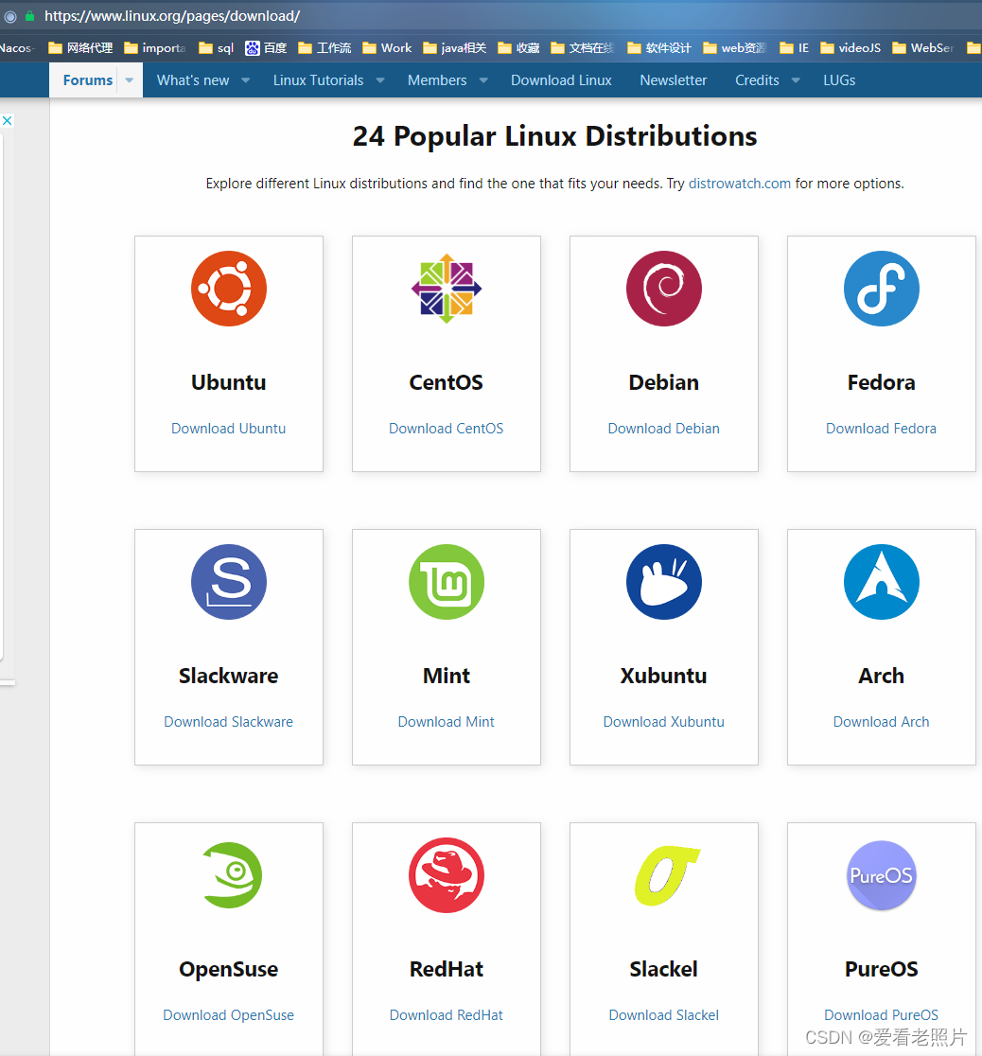Open the sql bookmark folder
Image resolution: width=982 pixels, height=1056 pixels.
point(216,48)
